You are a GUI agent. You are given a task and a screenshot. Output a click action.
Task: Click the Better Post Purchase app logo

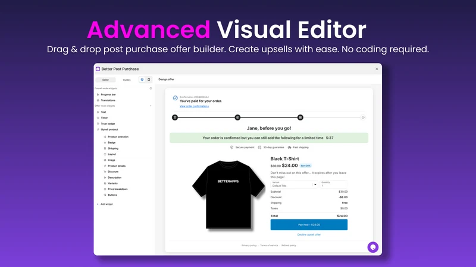[x=98, y=69]
